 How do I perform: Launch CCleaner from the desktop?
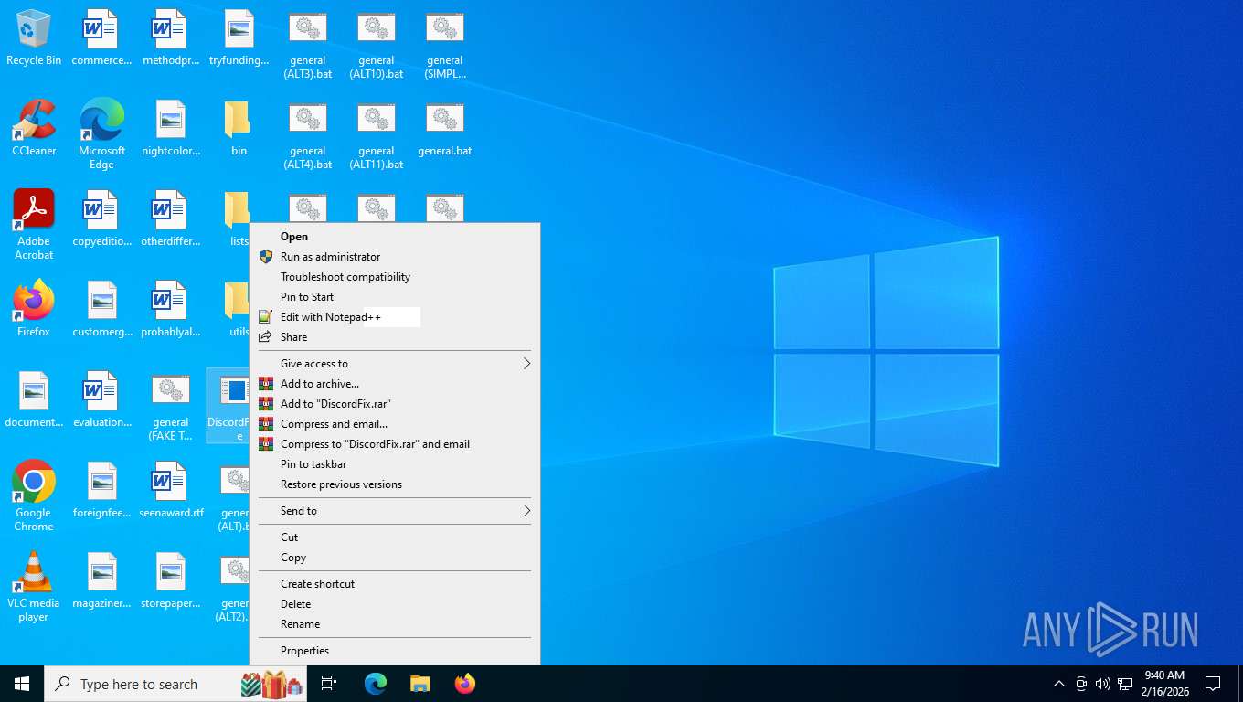point(34,128)
